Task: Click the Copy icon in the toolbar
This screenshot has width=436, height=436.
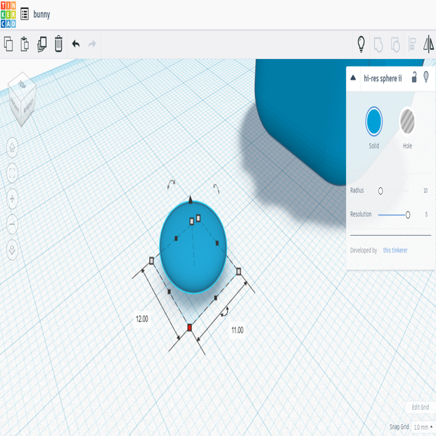Action: pyautogui.click(x=8, y=44)
